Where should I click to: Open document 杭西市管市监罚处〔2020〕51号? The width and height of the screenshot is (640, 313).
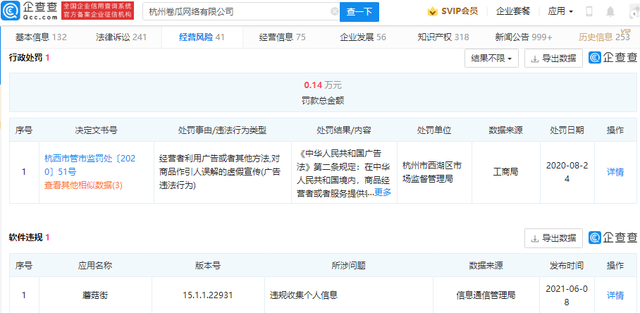point(90,165)
